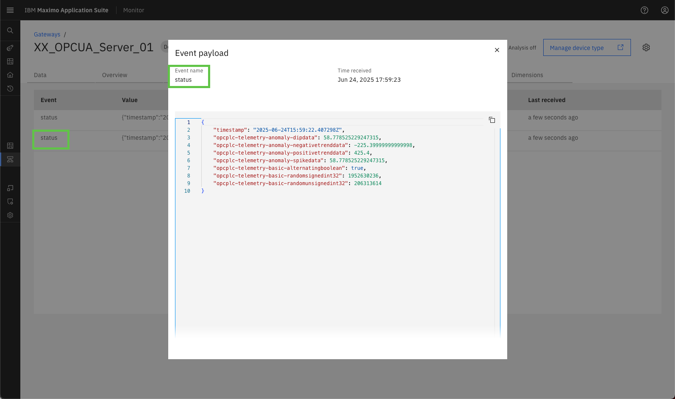Open the user profile avatar icon
Screen dimensions: 675x399
pos(665,10)
